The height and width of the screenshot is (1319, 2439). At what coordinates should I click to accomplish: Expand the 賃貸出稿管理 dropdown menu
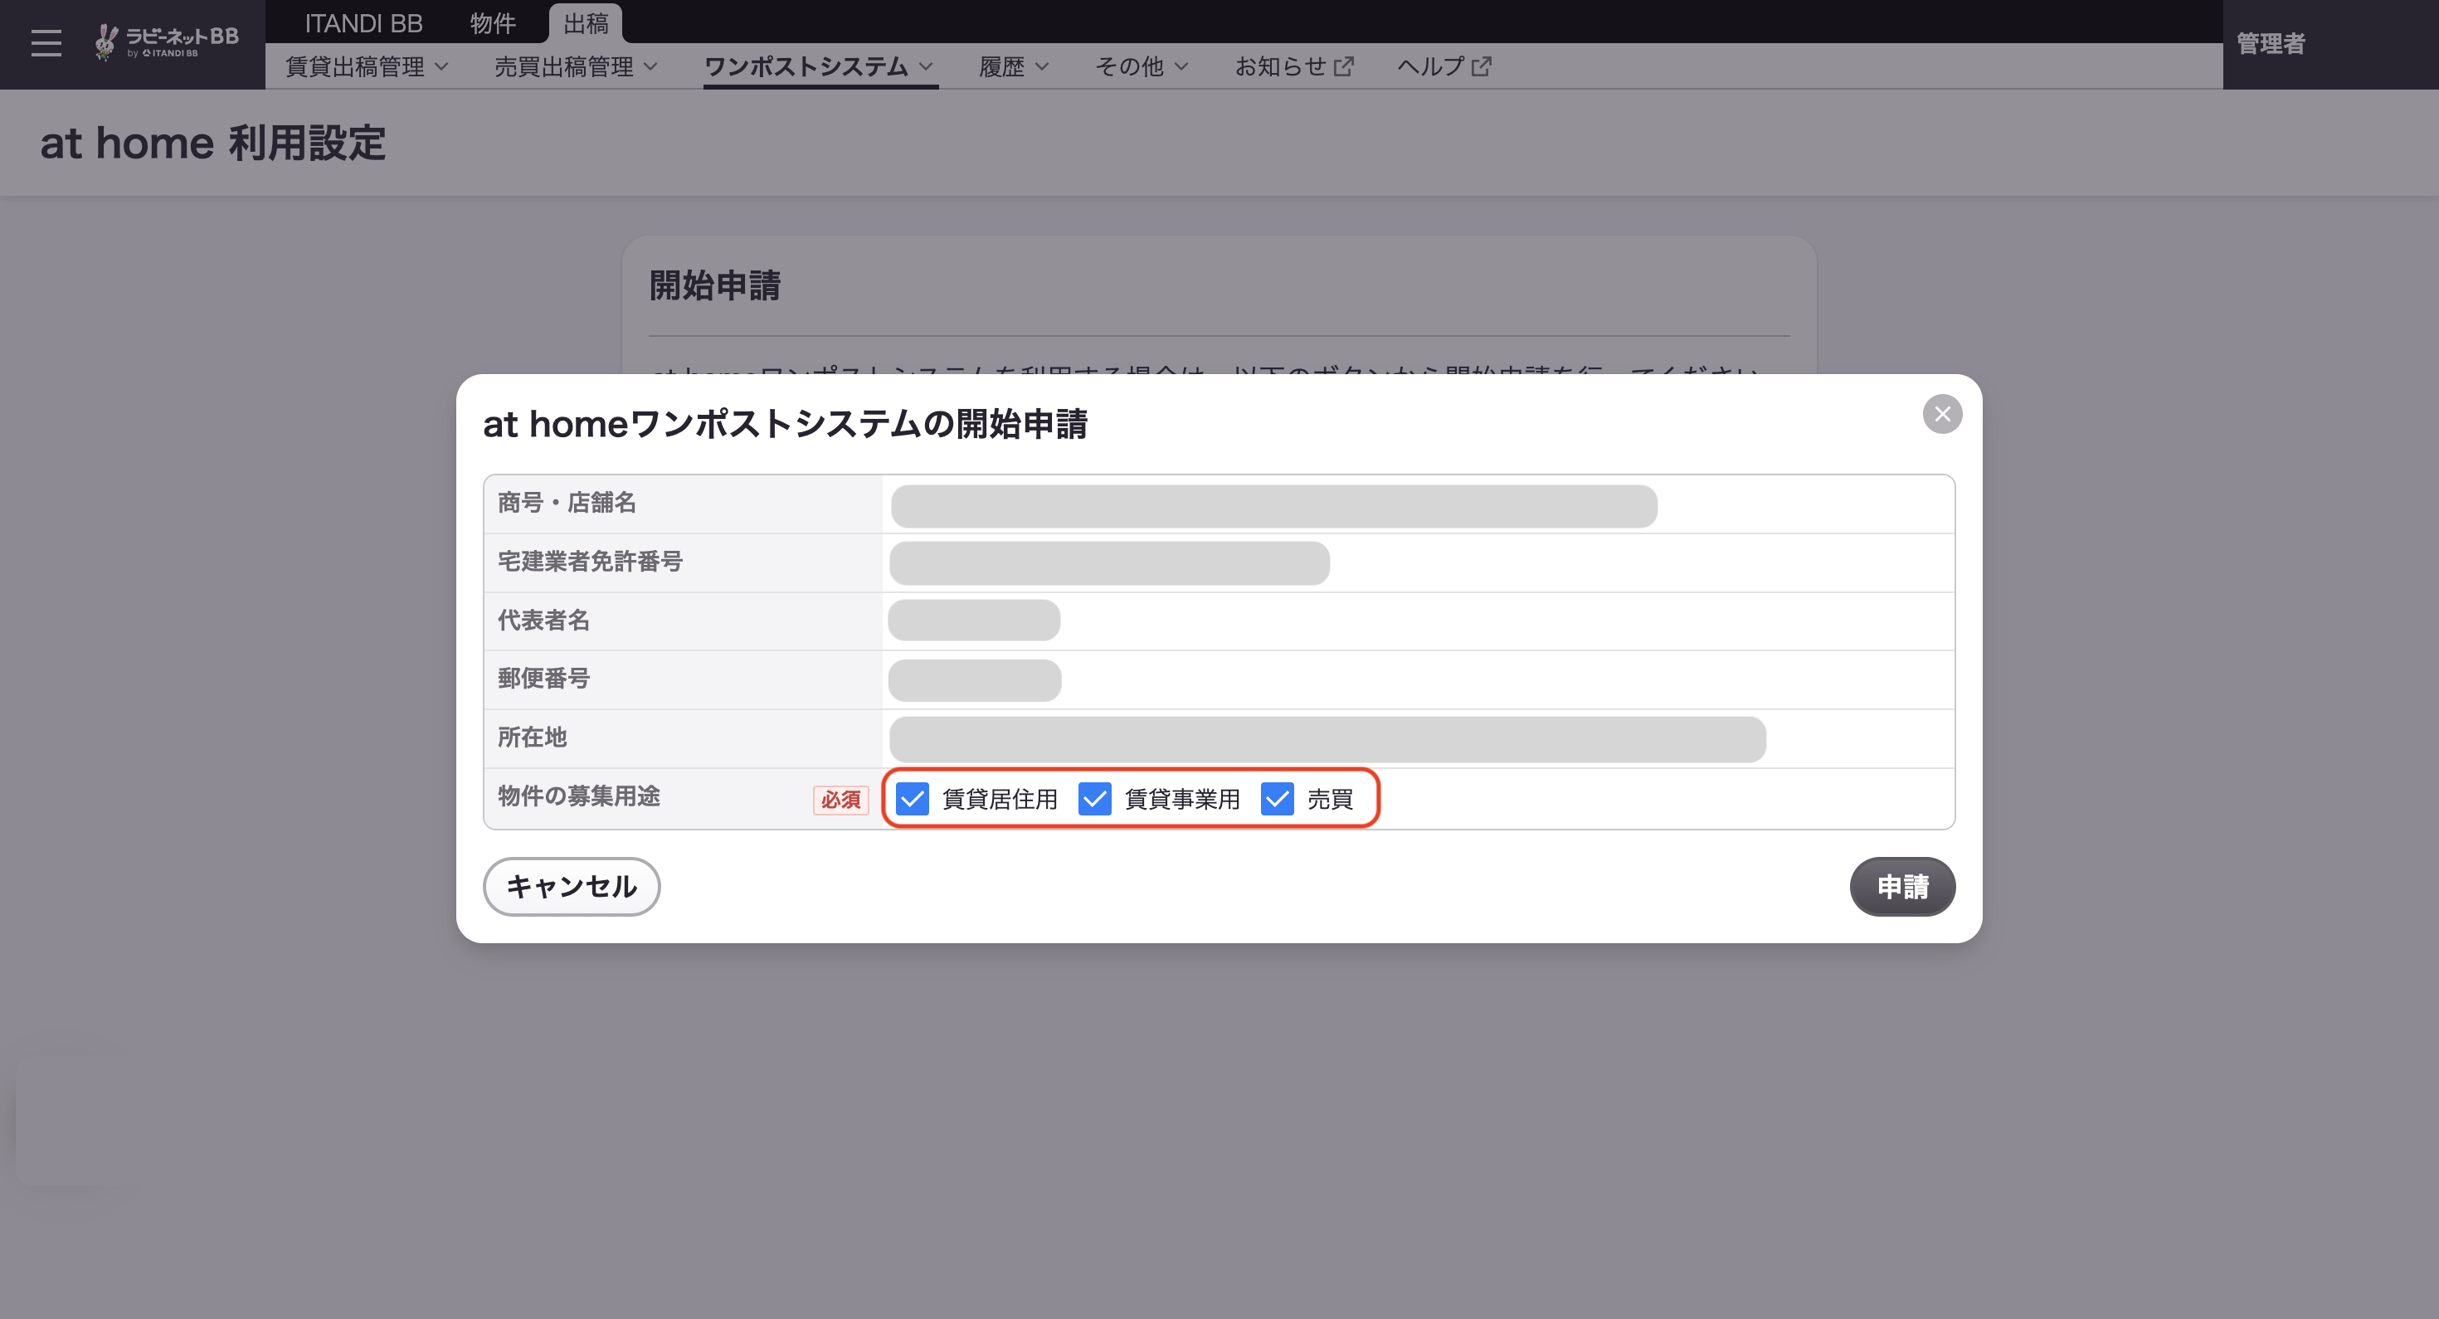[368, 66]
